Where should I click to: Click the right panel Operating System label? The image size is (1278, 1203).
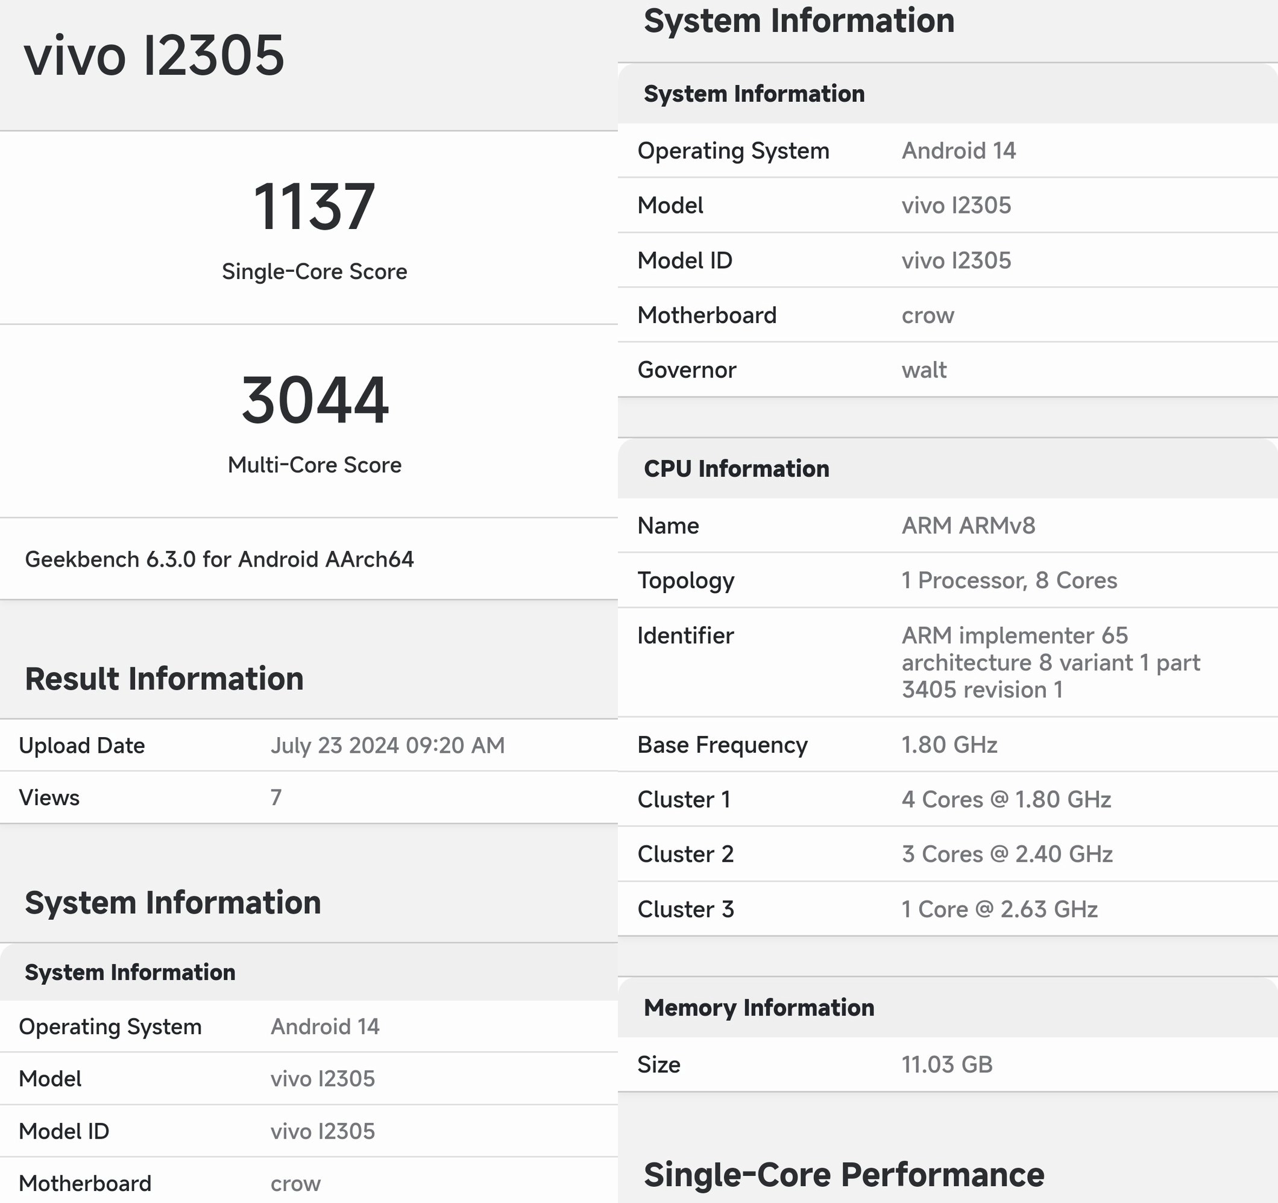click(x=734, y=151)
